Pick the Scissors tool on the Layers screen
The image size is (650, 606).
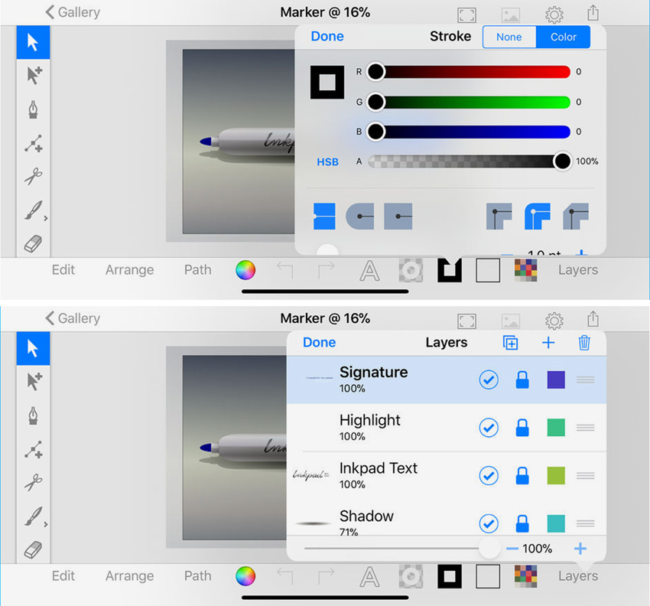pos(33,482)
